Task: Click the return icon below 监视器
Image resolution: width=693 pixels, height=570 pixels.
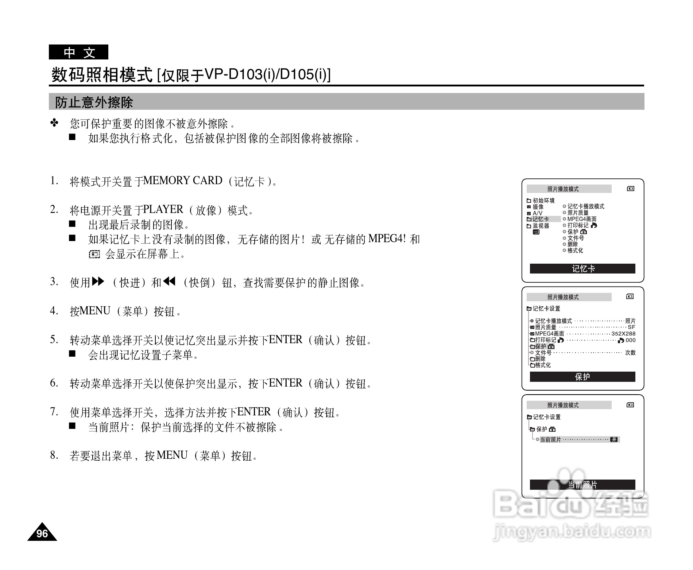Action: coord(536,232)
